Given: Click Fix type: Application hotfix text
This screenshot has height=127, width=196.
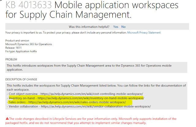Looking at the screenshot, I should tap(21, 51).
